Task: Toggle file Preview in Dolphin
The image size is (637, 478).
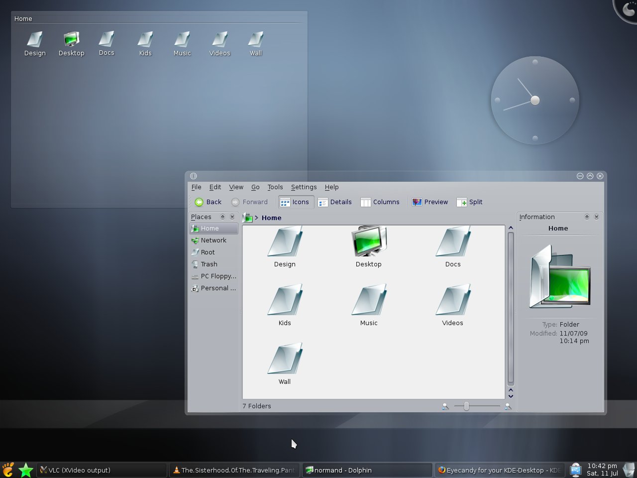Action: coord(430,202)
